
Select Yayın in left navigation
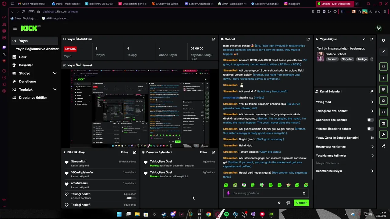(34, 41)
